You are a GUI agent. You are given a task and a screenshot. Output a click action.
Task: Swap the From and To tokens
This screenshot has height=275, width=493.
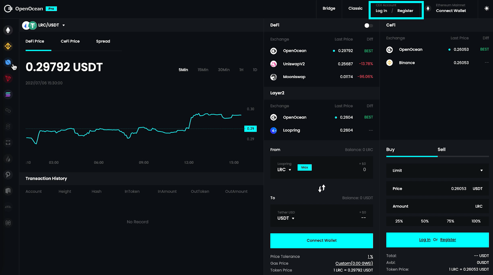click(322, 188)
